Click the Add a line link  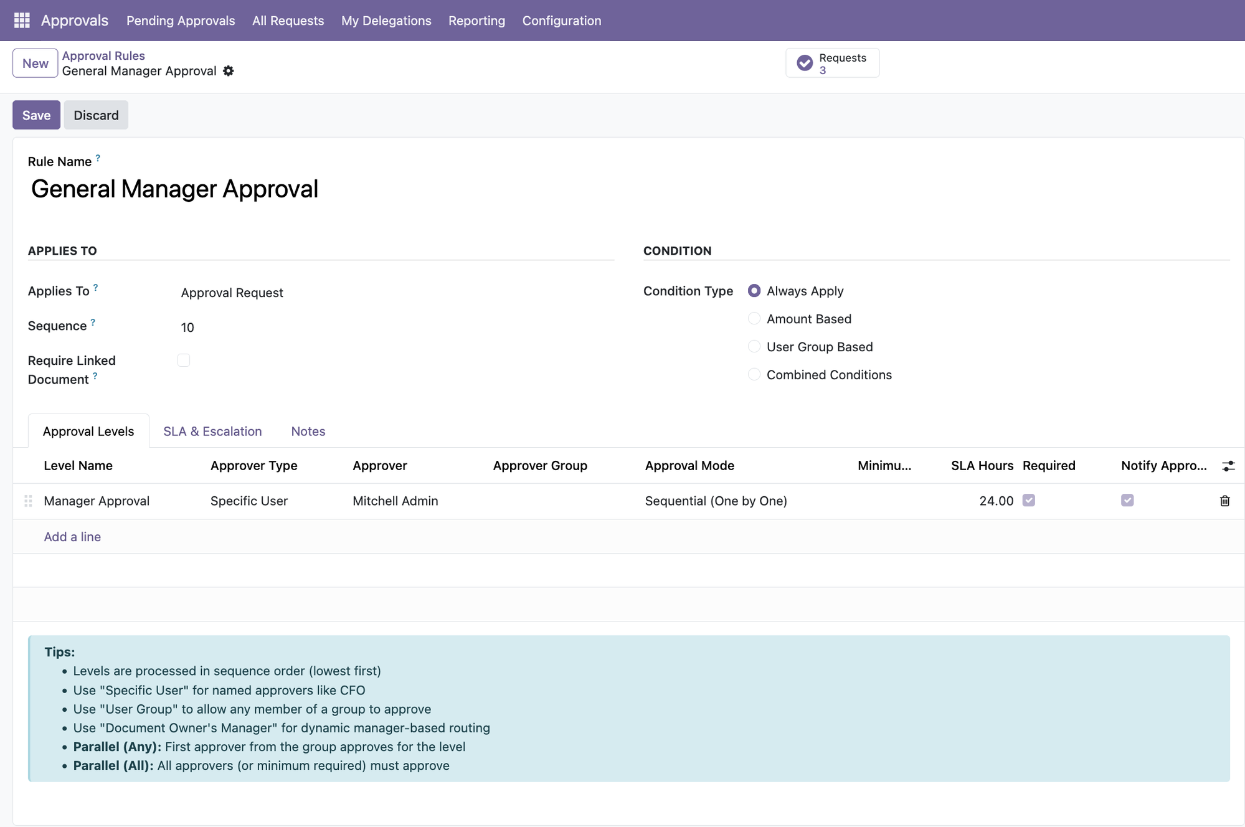click(x=72, y=537)
